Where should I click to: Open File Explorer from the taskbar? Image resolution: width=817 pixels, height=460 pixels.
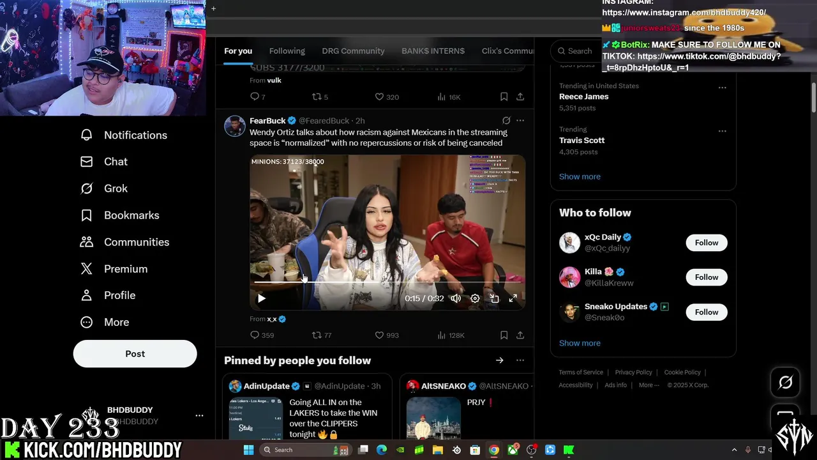[x=437, y=450]
